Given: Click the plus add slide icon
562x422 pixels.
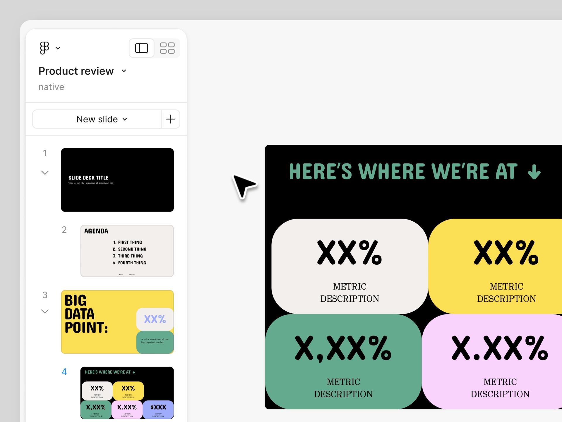Looking at the screenshot, I should tap(170, 119).
